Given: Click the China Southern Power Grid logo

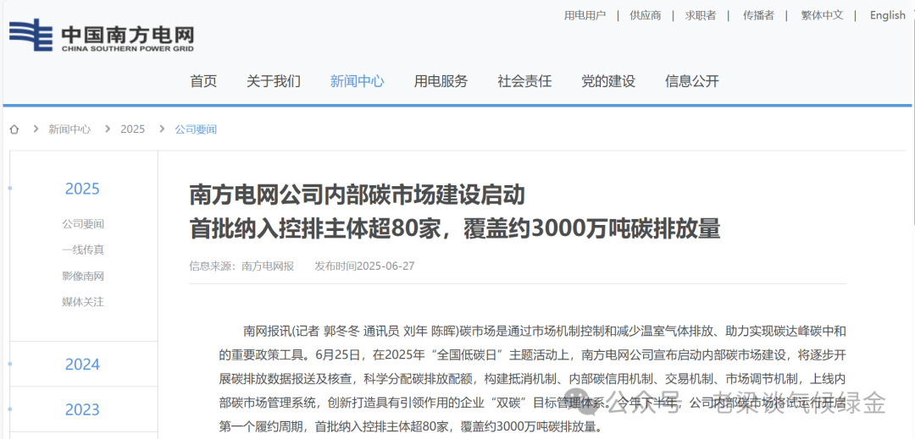Looking at the screenshot, I should coord(102,36).
